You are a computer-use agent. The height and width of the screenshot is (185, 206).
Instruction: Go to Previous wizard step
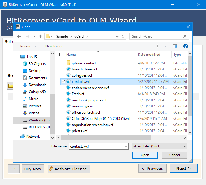(152, 168)
